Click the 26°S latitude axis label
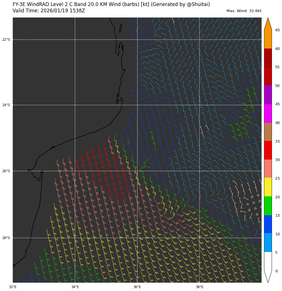The width and height of the screenshot is (282, 291). coord(6,171)
